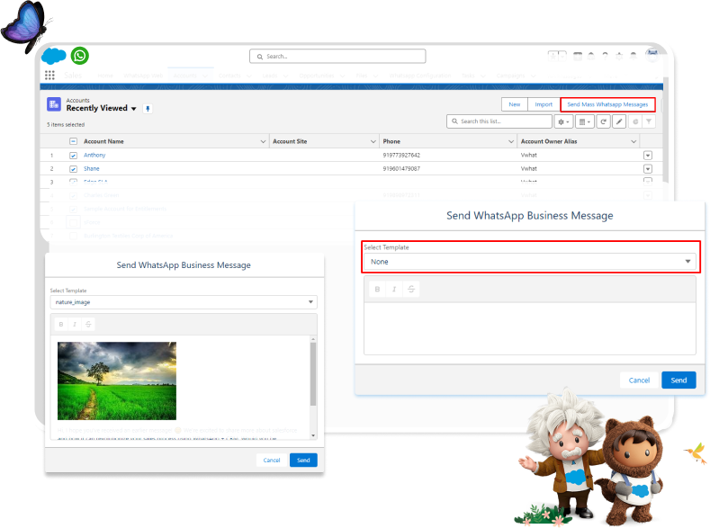Click Send Mass Whatsapp Messages button
710x528 pixels.
click(607, 104)
